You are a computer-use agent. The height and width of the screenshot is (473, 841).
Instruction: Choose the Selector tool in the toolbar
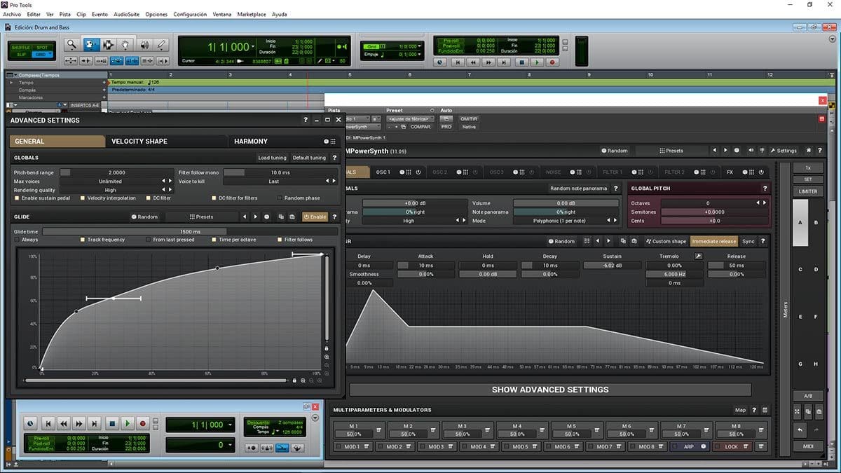coord(109,44)
